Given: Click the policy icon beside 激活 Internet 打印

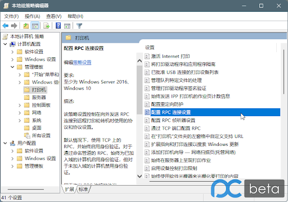Looking at the screenshot, I should 147,56.
